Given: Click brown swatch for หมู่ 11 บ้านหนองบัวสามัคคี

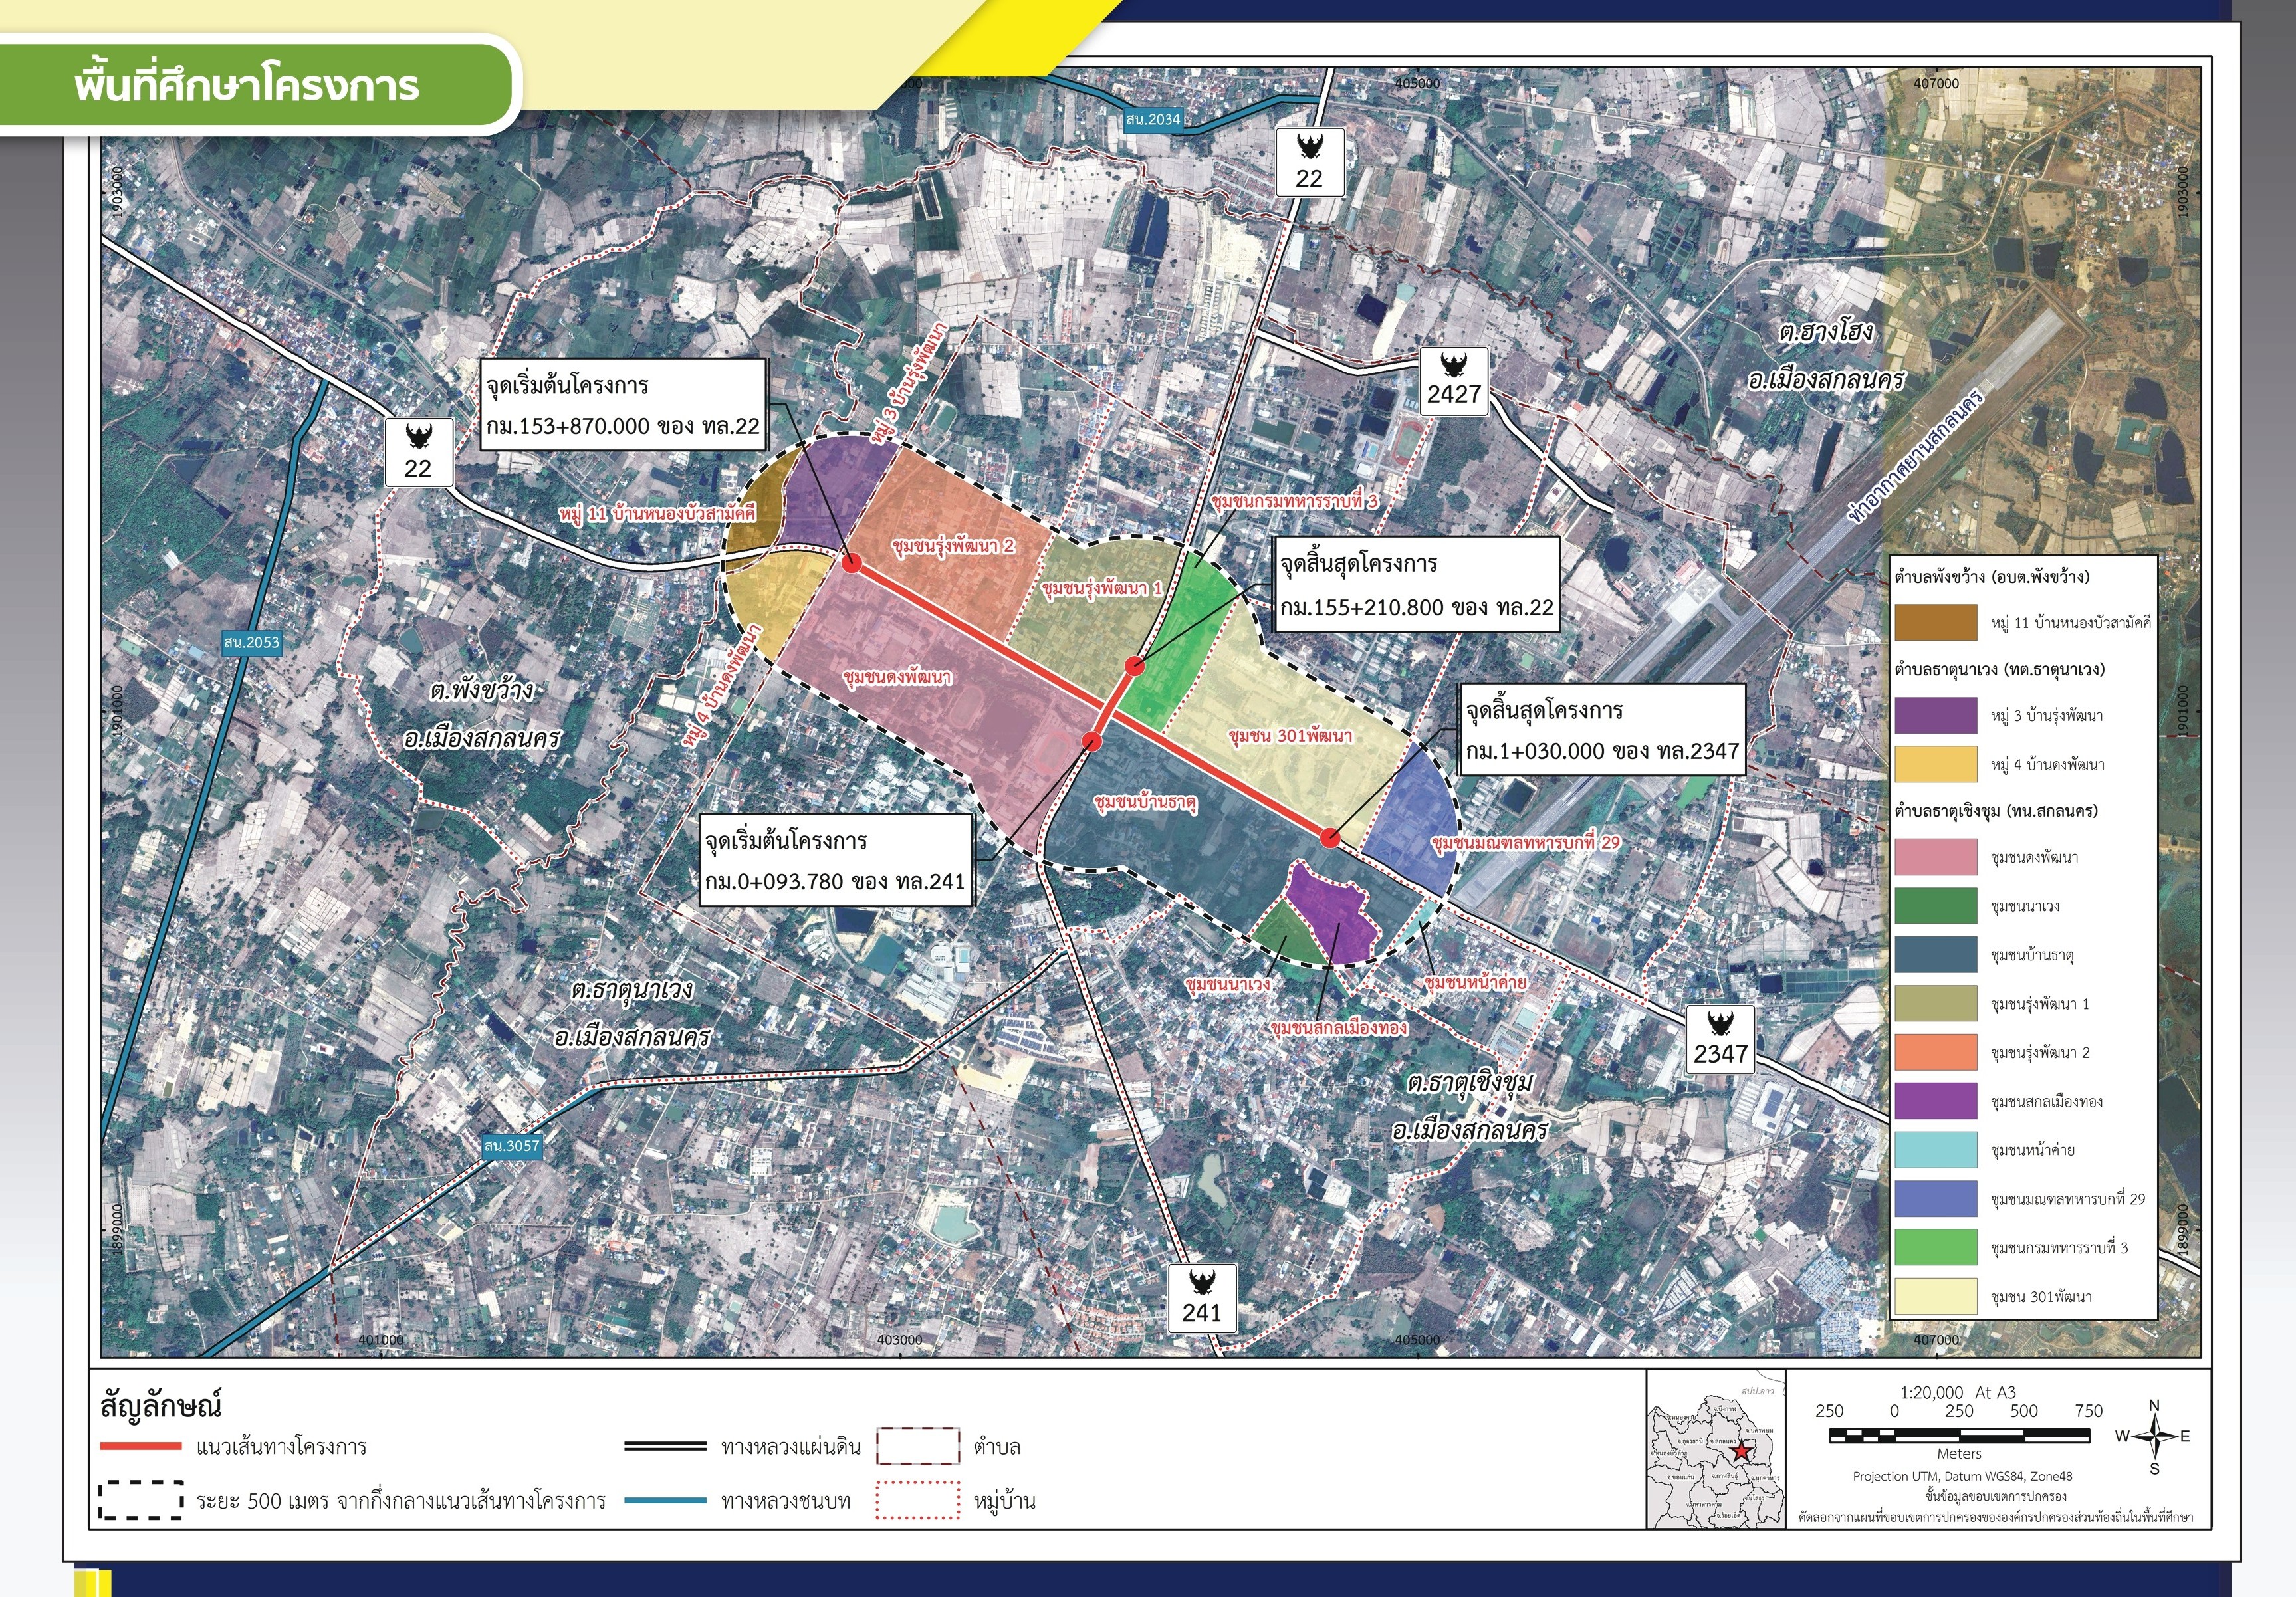Looking at the screenshot, I should coord(1935,622).
